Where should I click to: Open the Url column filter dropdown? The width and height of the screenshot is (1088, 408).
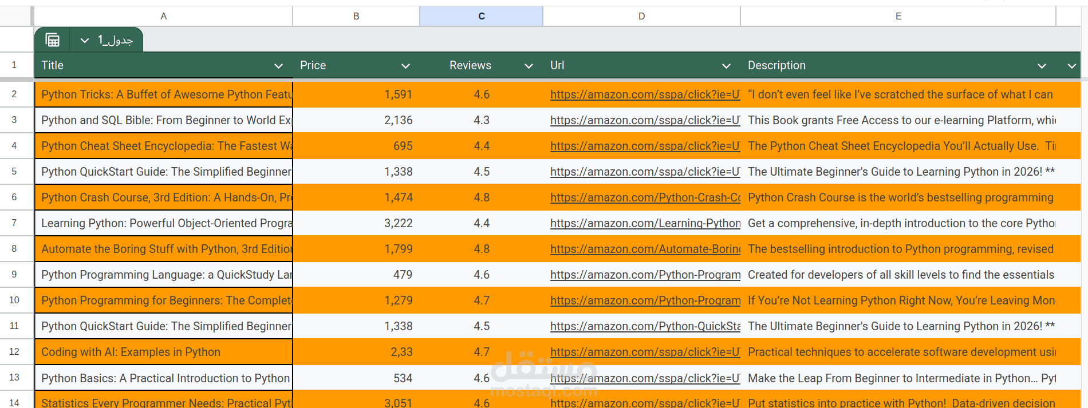point(726,66)
